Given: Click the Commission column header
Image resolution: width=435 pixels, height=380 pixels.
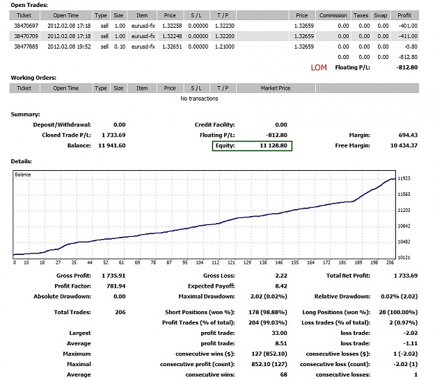Looking at the screenshot, I should 333,15.
